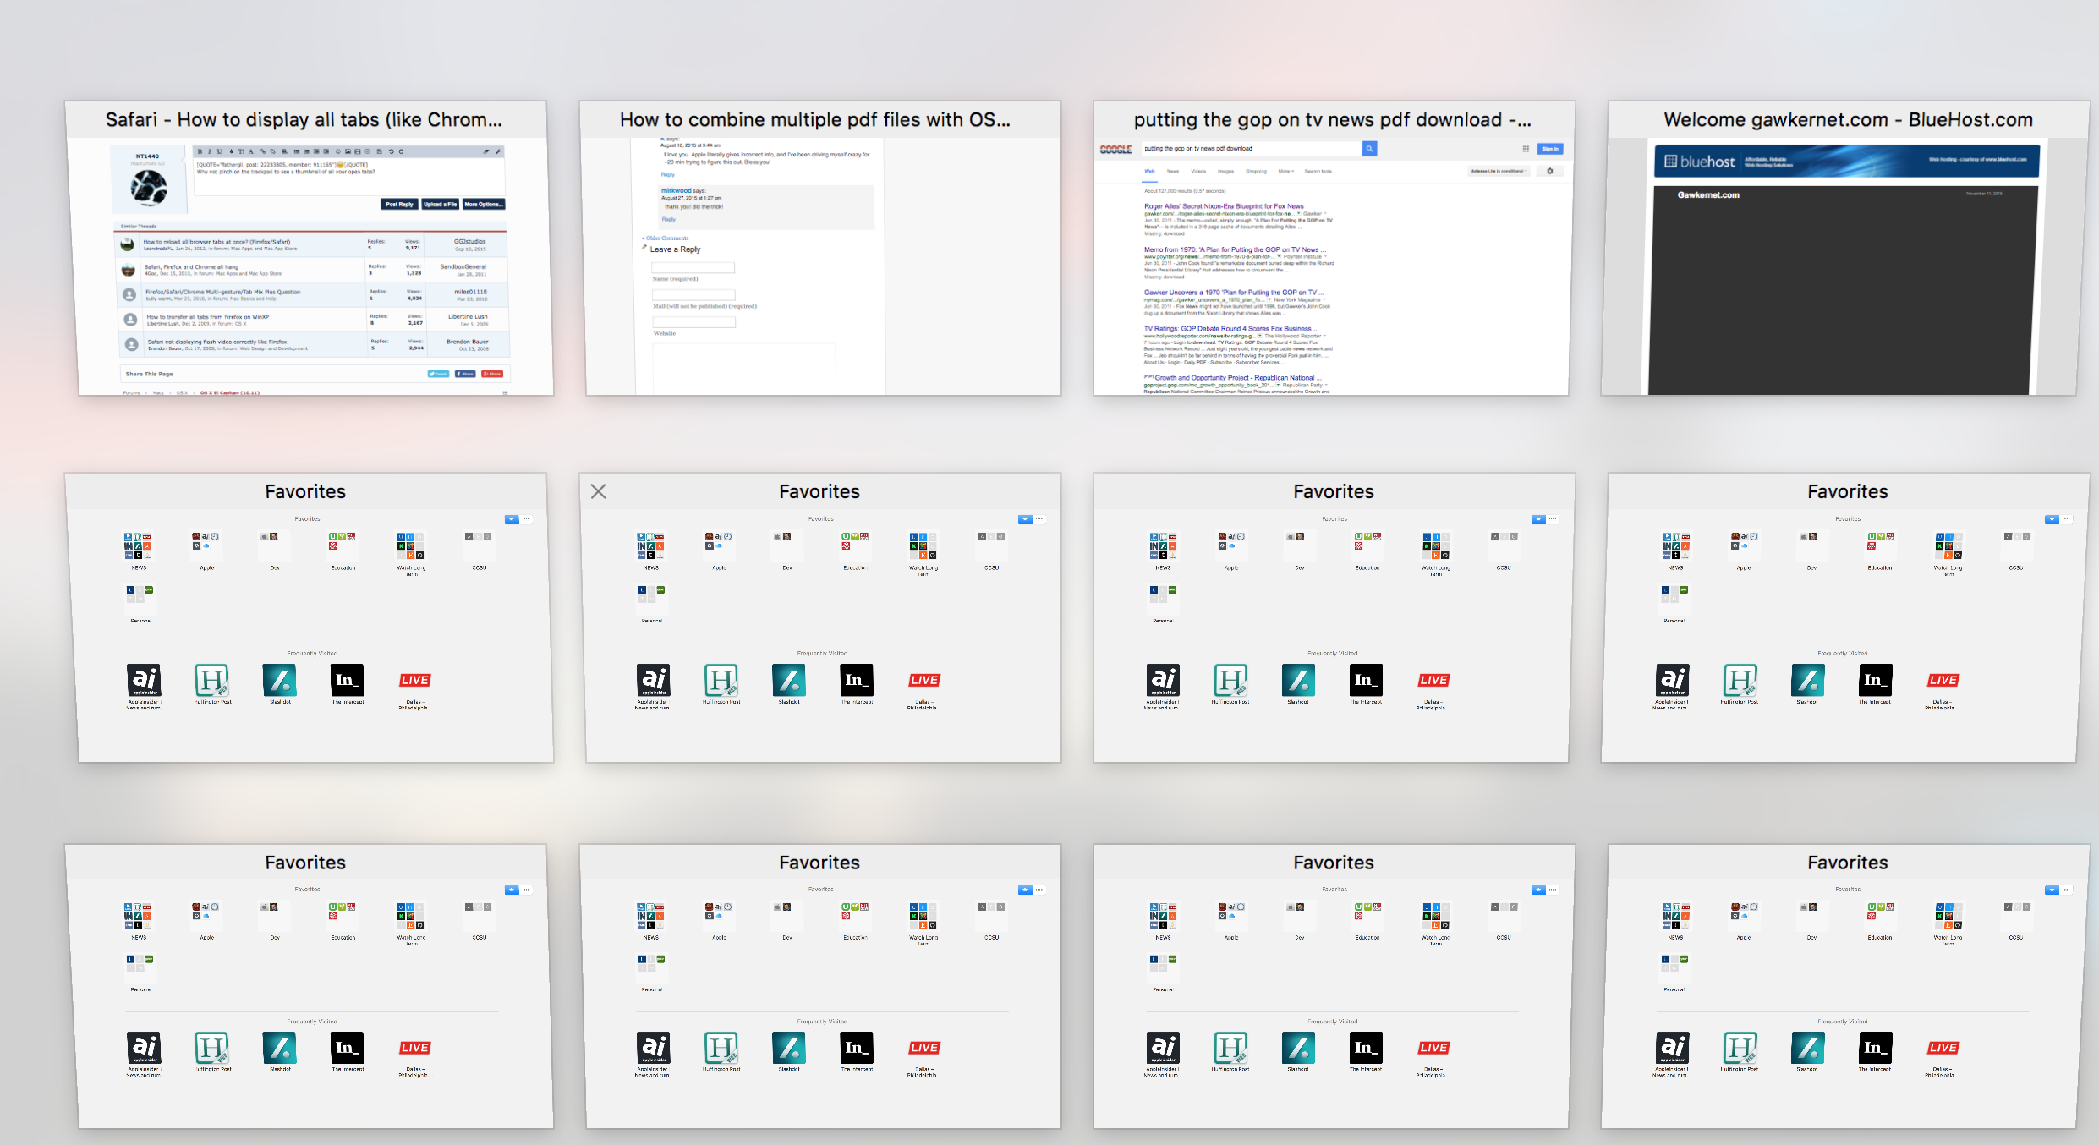This screenshot has width=2099, height=1145.
Task: Click the gear settings icon in Google results
Action: tap(1550, 171)
